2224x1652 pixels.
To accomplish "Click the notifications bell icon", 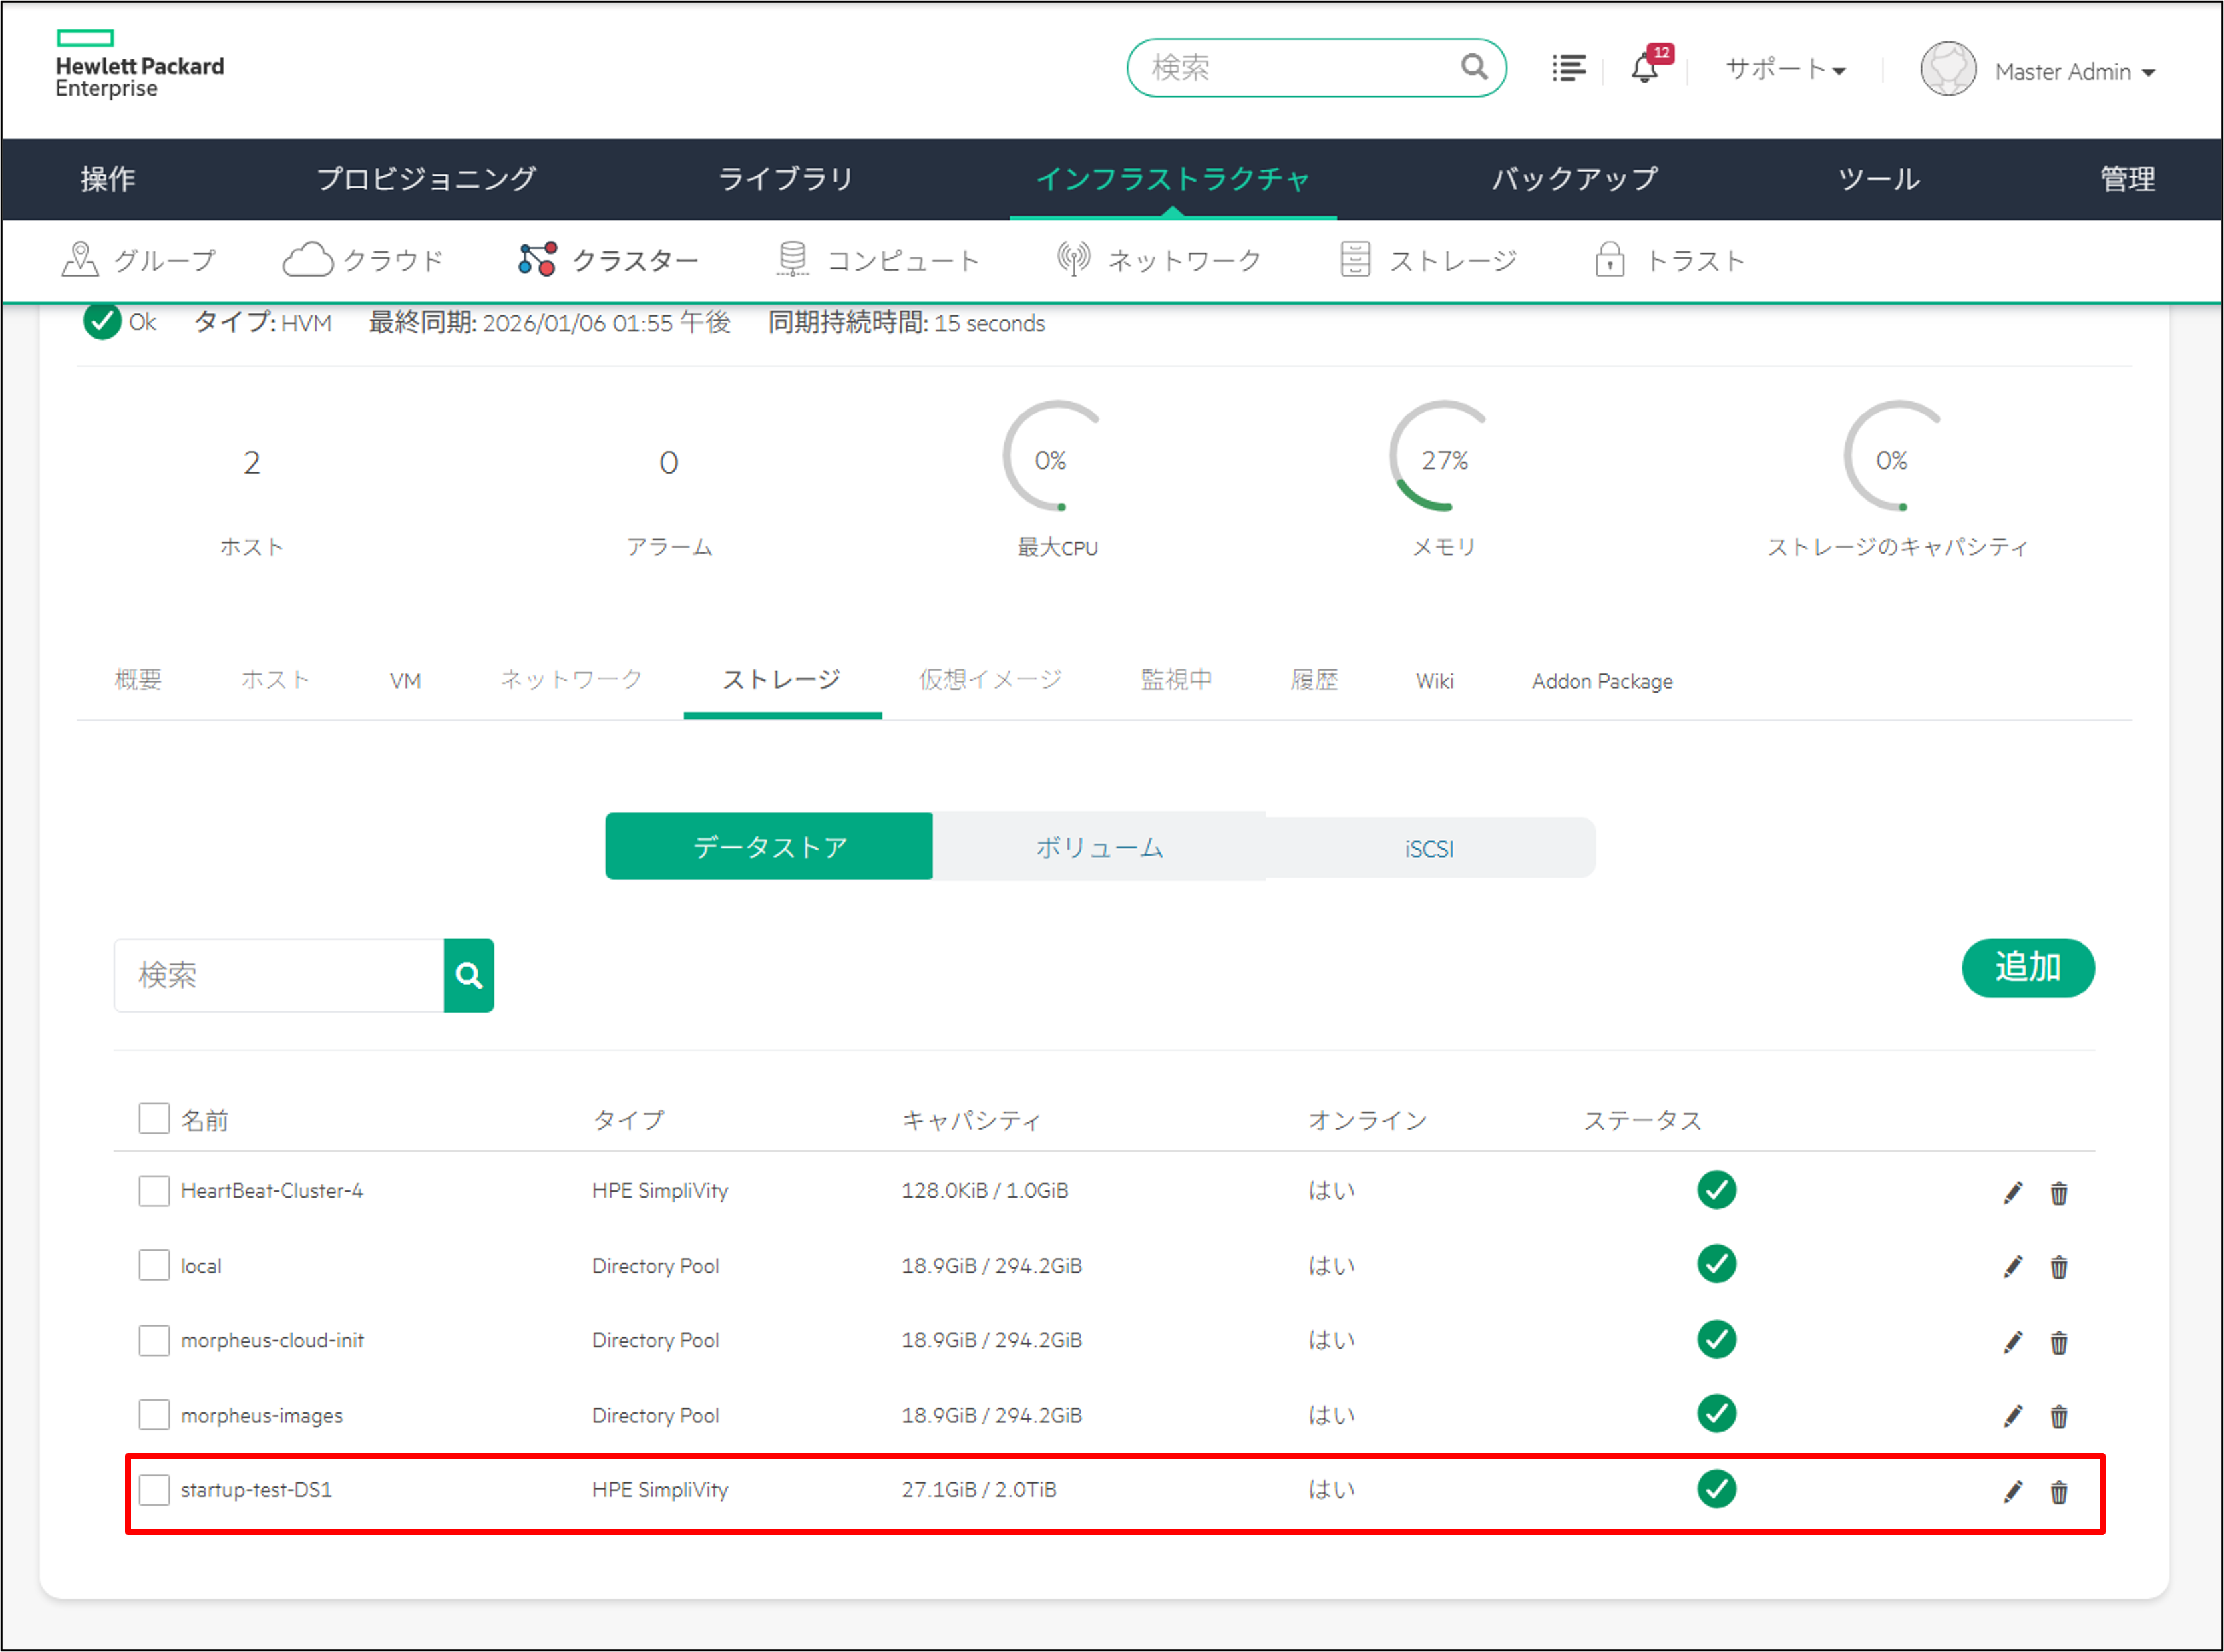I will pyautogui.click(x=1644, y=68).
